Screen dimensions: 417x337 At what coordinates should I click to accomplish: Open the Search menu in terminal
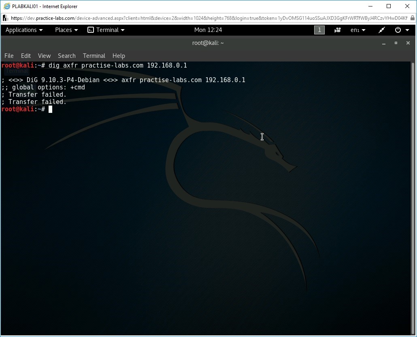67,56
